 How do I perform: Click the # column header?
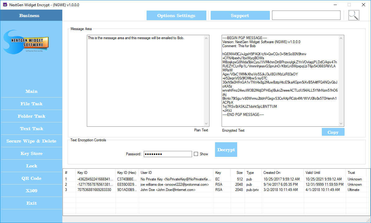pos(69,173)
